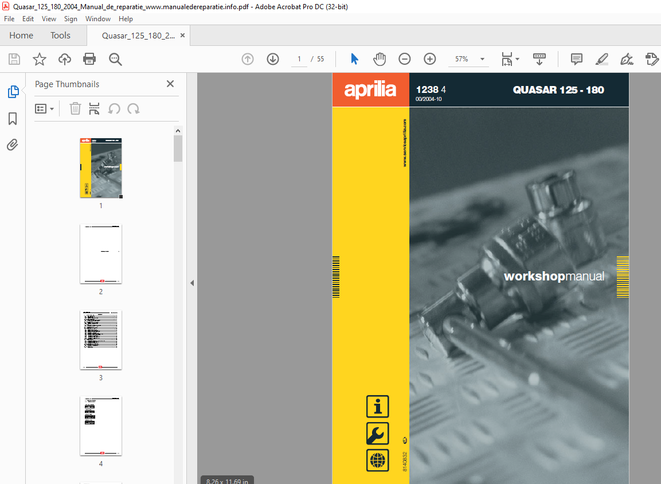Open the Sign menu
Image resolution: width=661 pixels, height=484 pixels.
point(71,18)
